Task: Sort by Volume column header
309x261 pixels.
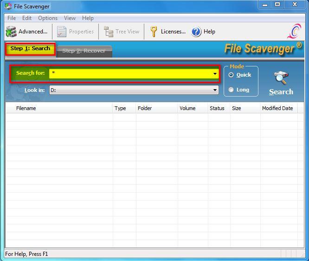Action: click(x=193, y=108)
